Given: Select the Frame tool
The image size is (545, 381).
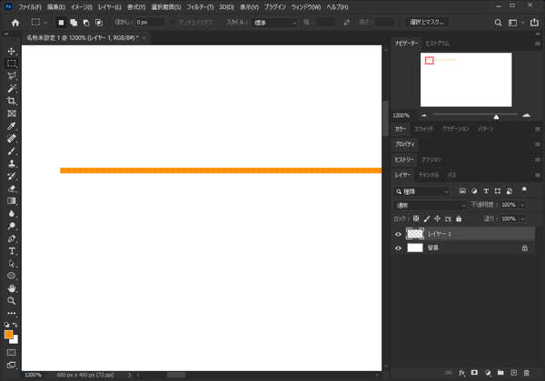Looking at the screenshot, I should [12, 113].
